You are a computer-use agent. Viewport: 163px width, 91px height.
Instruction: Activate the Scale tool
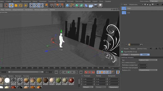[x=16, y=5]
